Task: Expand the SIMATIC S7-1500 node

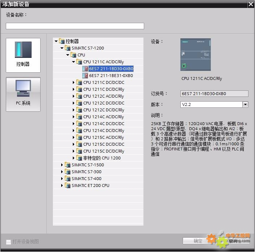Action: tap(62, 165)
